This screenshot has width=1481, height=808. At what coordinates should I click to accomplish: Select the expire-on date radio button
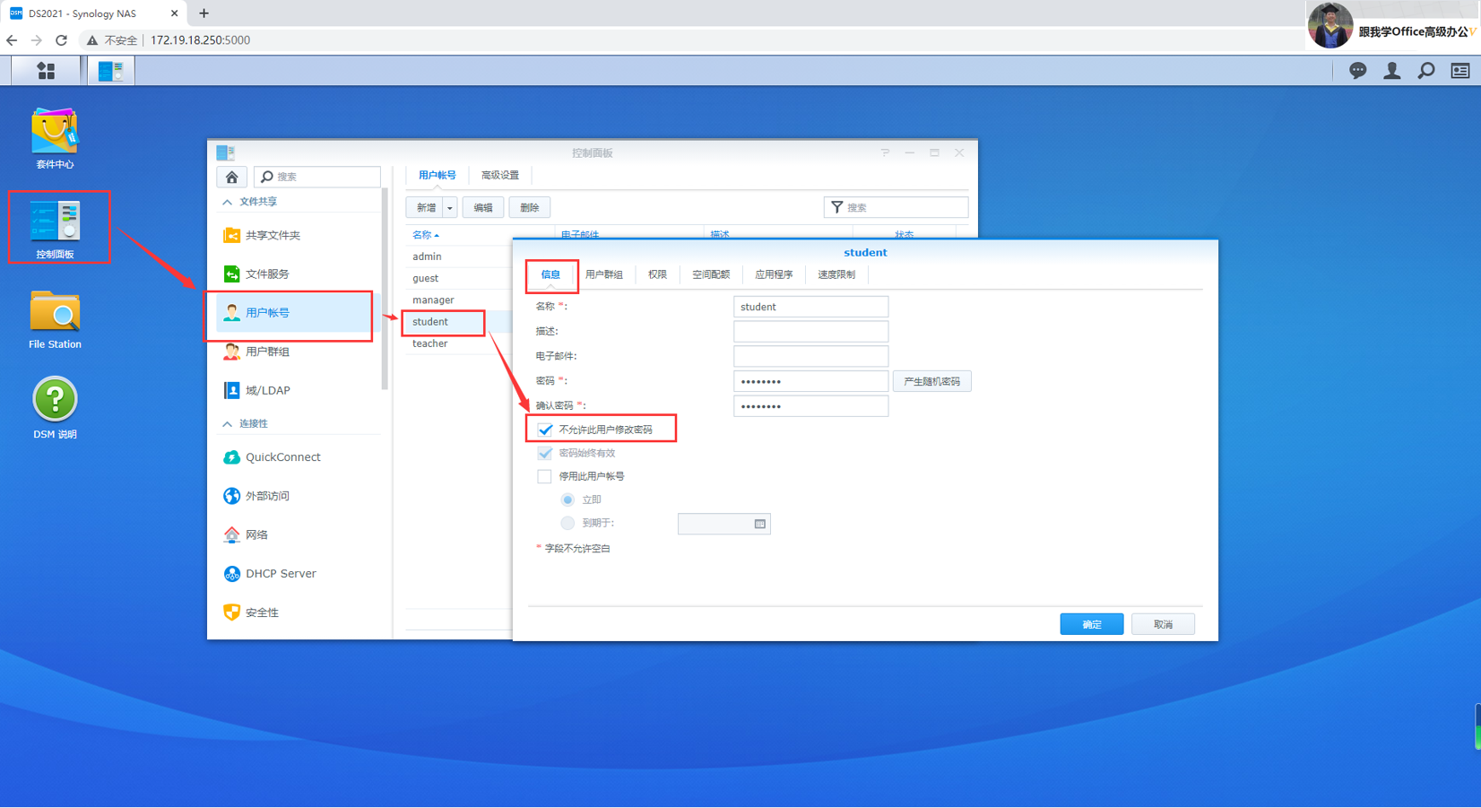coord(567,523)
